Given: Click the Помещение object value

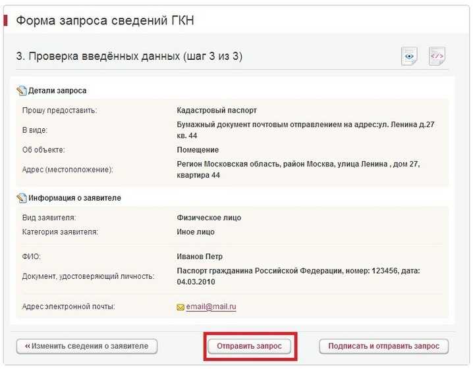Looking at the screenshot, I should click(x=198, y=150).
